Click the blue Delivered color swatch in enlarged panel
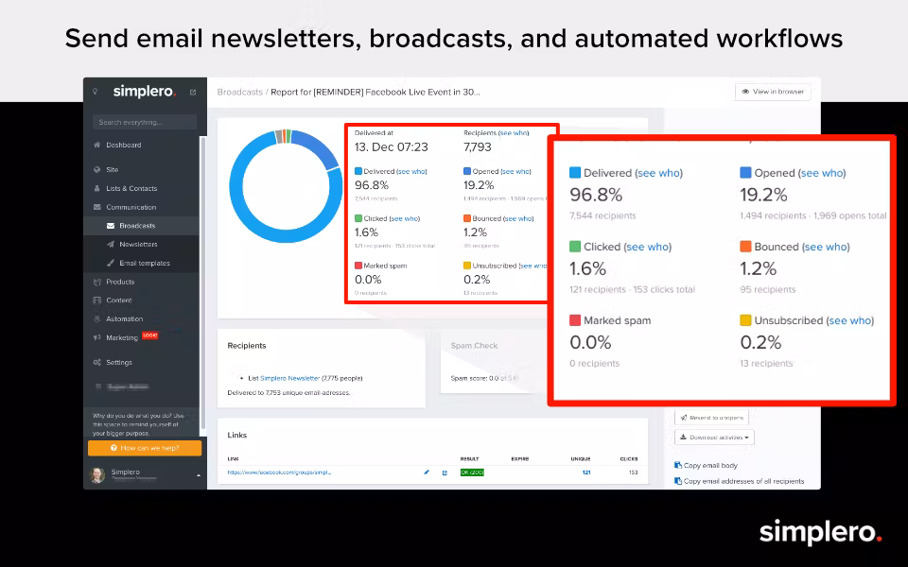Image resolution: width=908 pixels, height=567 pixels. tap(575, 173)
